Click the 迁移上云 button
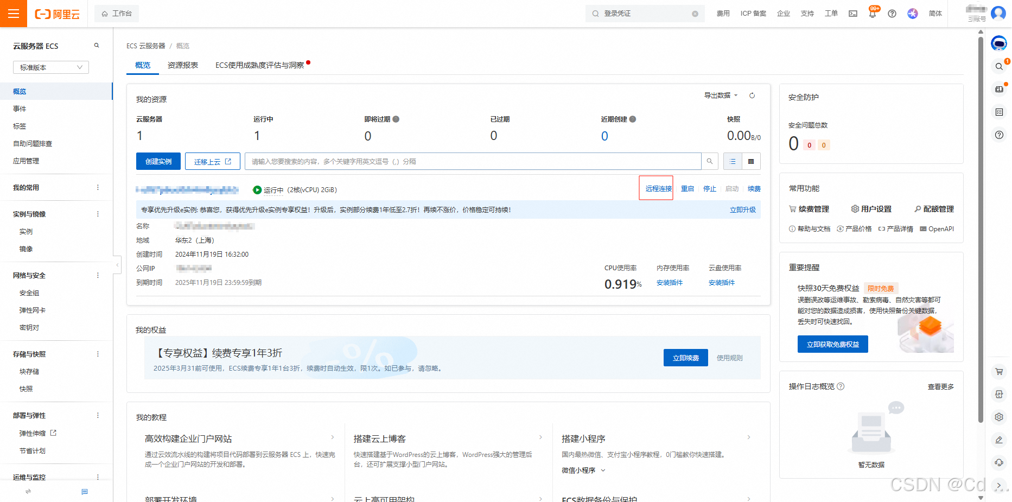Viewport: 1012px width, 502px height. 213,161
